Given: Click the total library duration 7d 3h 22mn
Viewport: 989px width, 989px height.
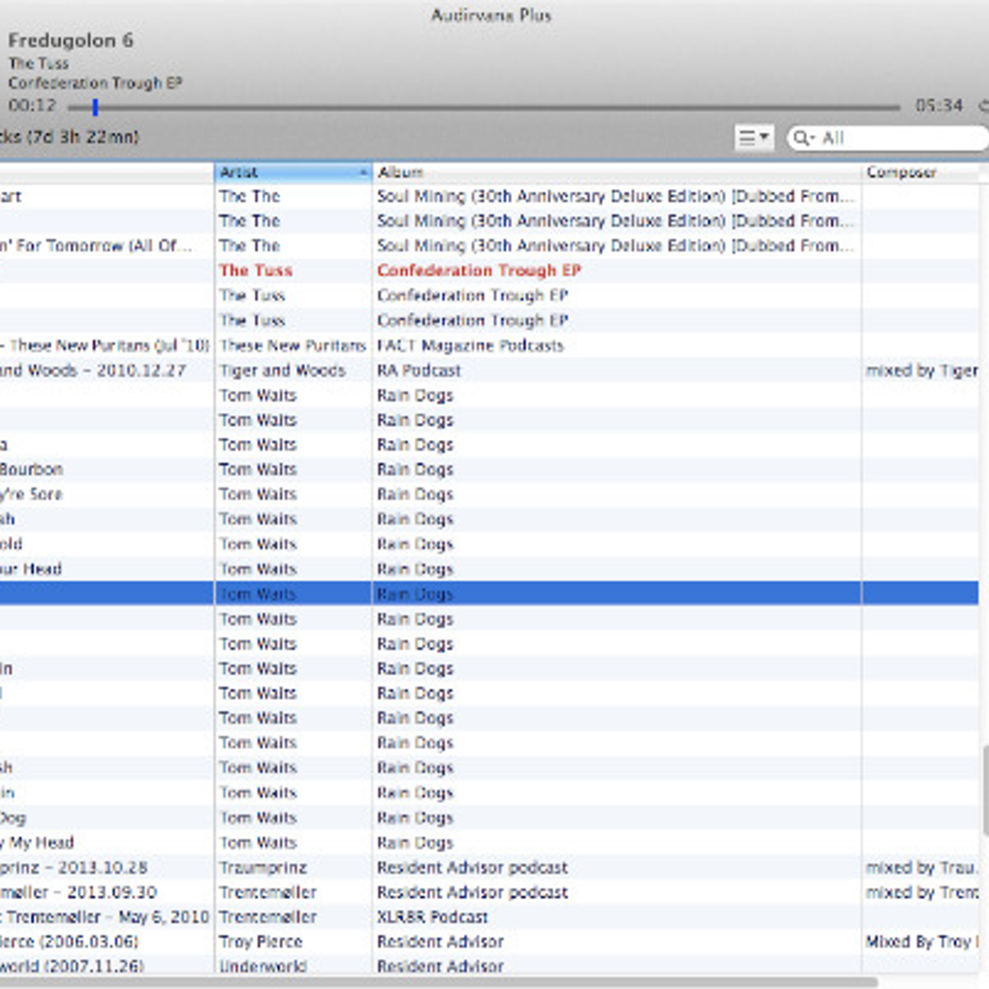Looking at the screenshot, I should click(x=82, y=137).
